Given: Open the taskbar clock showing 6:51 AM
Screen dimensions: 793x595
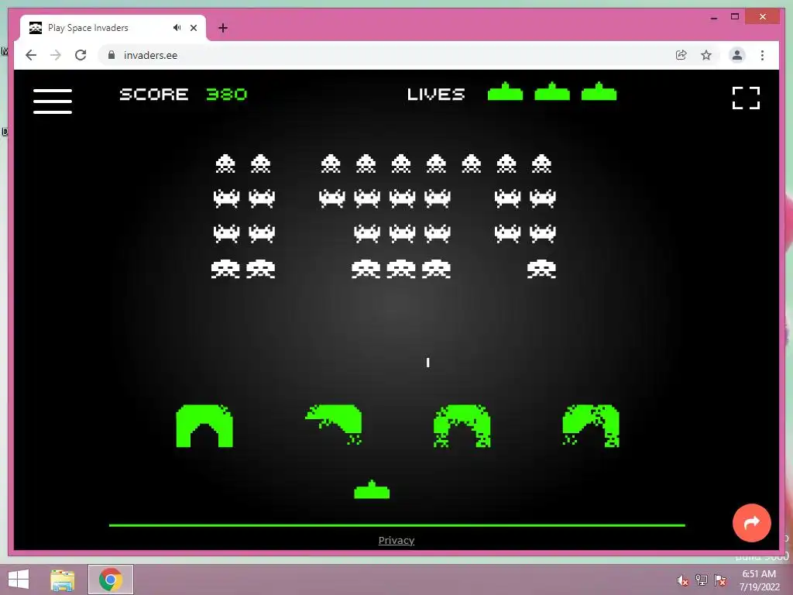Looking at the screenshot, I should tap(759, 580).
